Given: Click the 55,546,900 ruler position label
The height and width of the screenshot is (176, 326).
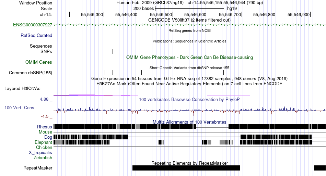Looking at the screenshot, I should tap(299, 14).
